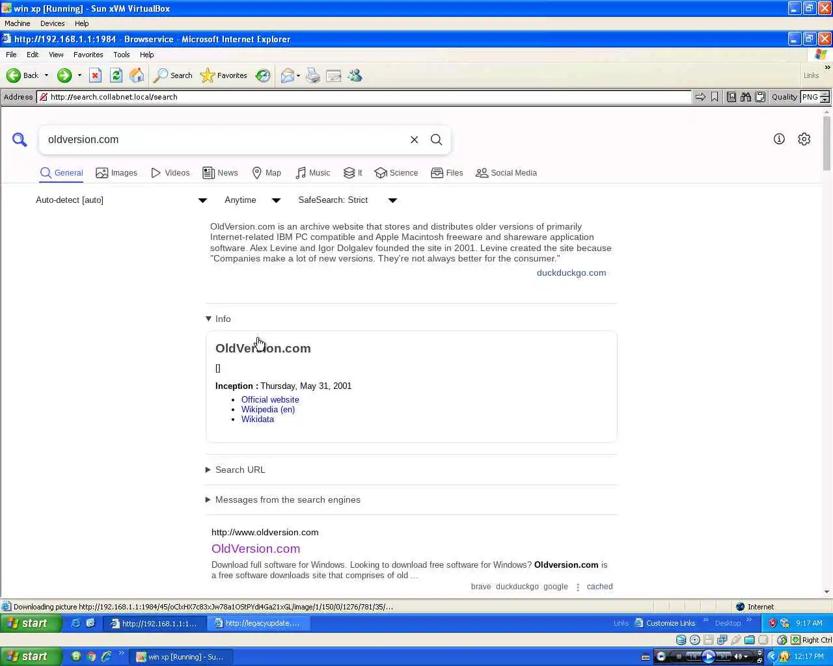Click the Refresh page icon

tap(116, 75)
